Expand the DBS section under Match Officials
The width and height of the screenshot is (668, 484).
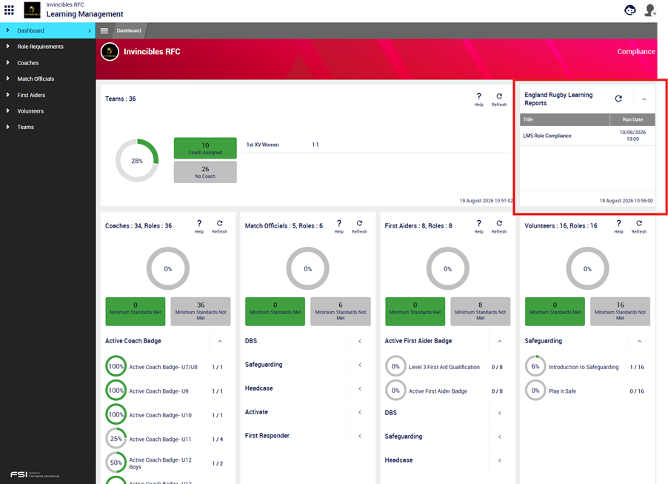[360, 341]
